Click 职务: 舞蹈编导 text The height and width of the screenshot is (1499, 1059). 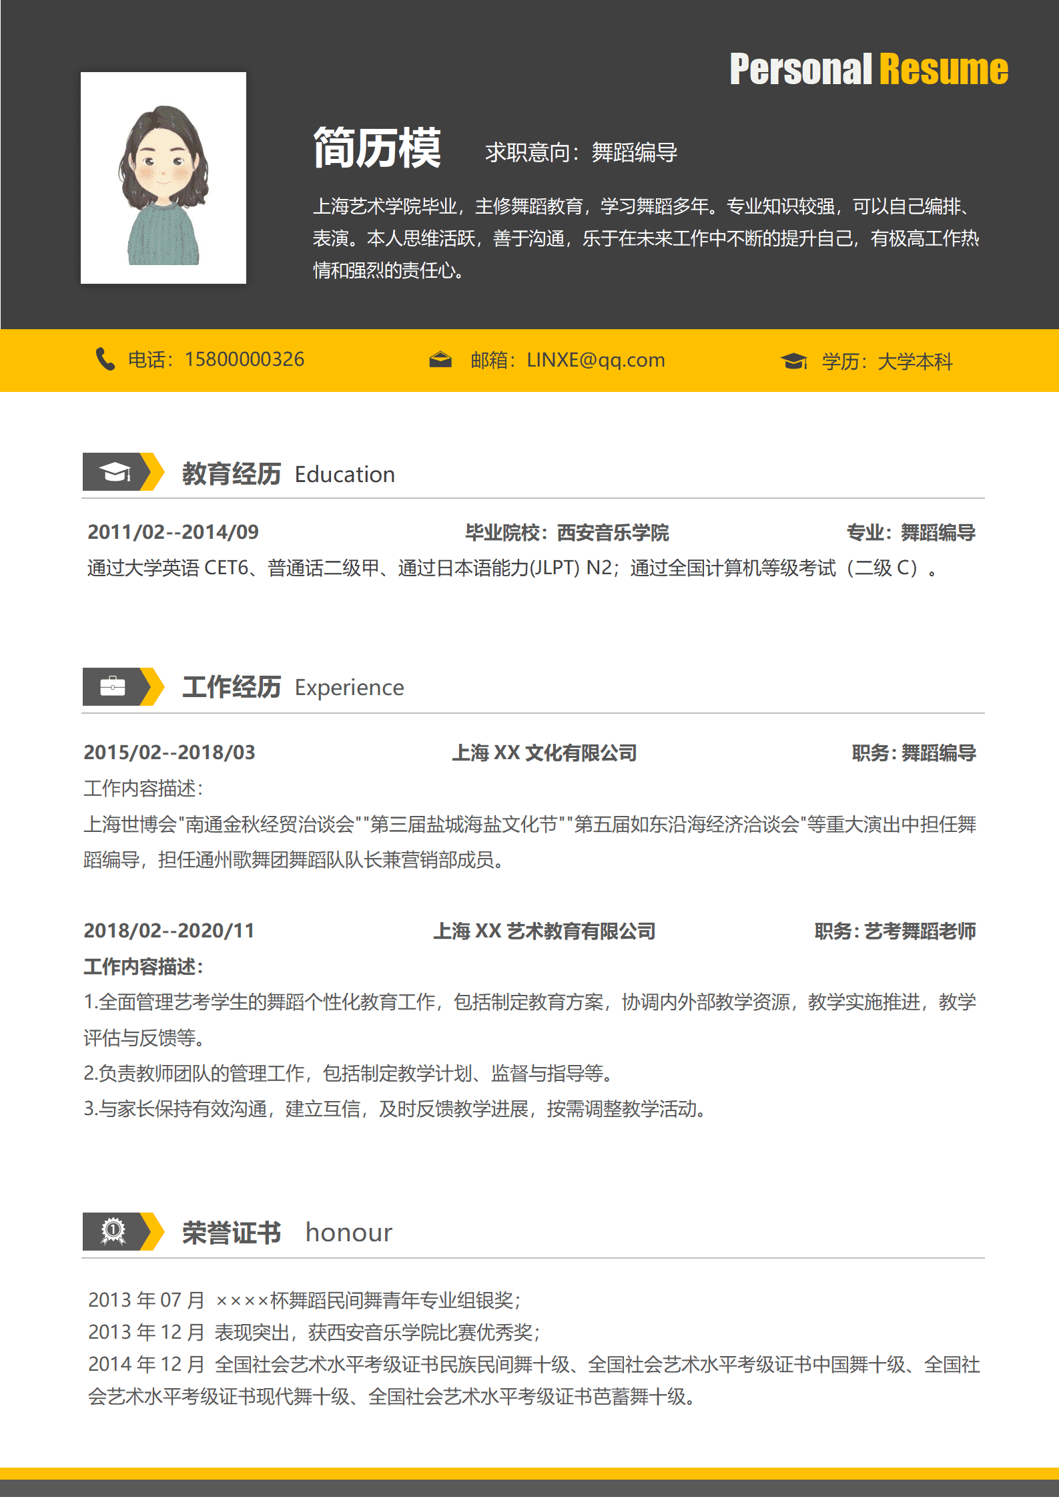coord(914,753)
